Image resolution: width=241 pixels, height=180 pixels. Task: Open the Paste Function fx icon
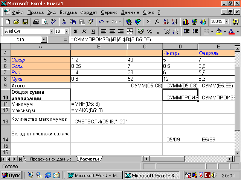(x=157, y=22)
